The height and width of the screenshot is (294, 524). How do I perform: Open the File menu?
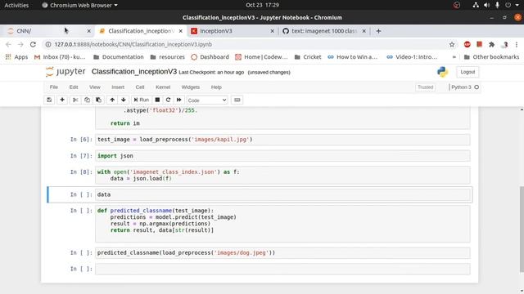(x=54, y=87)
